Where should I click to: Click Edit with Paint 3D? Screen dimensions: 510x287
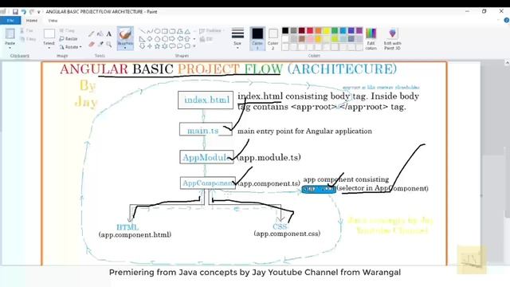click(x=392, y=39)
